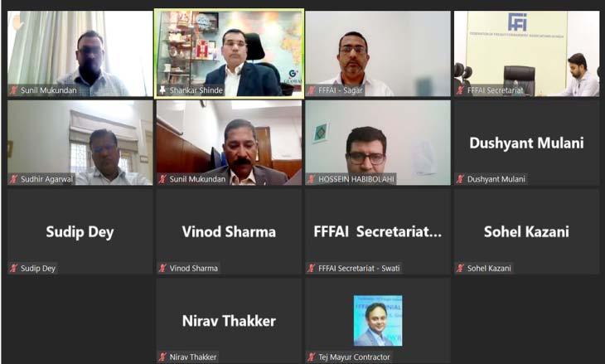Click muted mic icon beside Sohel Kazani

coord(460,268)
